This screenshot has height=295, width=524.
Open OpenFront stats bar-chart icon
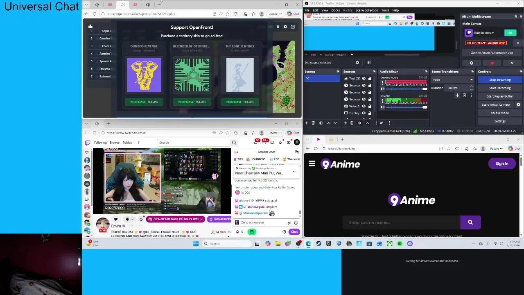(90, 27)
